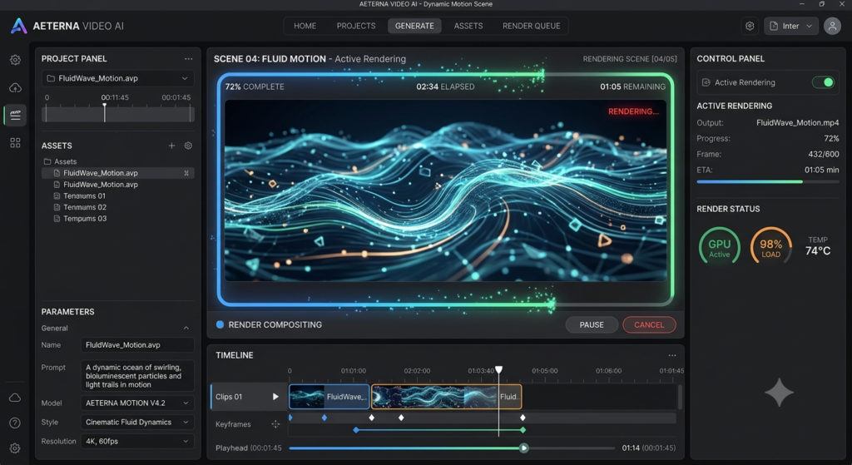Switch to the PROJECTS tab
Viewport: 852px width, 465px height.
[356, 26]
